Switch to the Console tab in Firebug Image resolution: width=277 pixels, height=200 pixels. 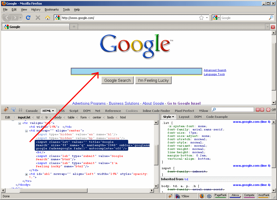pyautogui.click(x=32, y=111)
